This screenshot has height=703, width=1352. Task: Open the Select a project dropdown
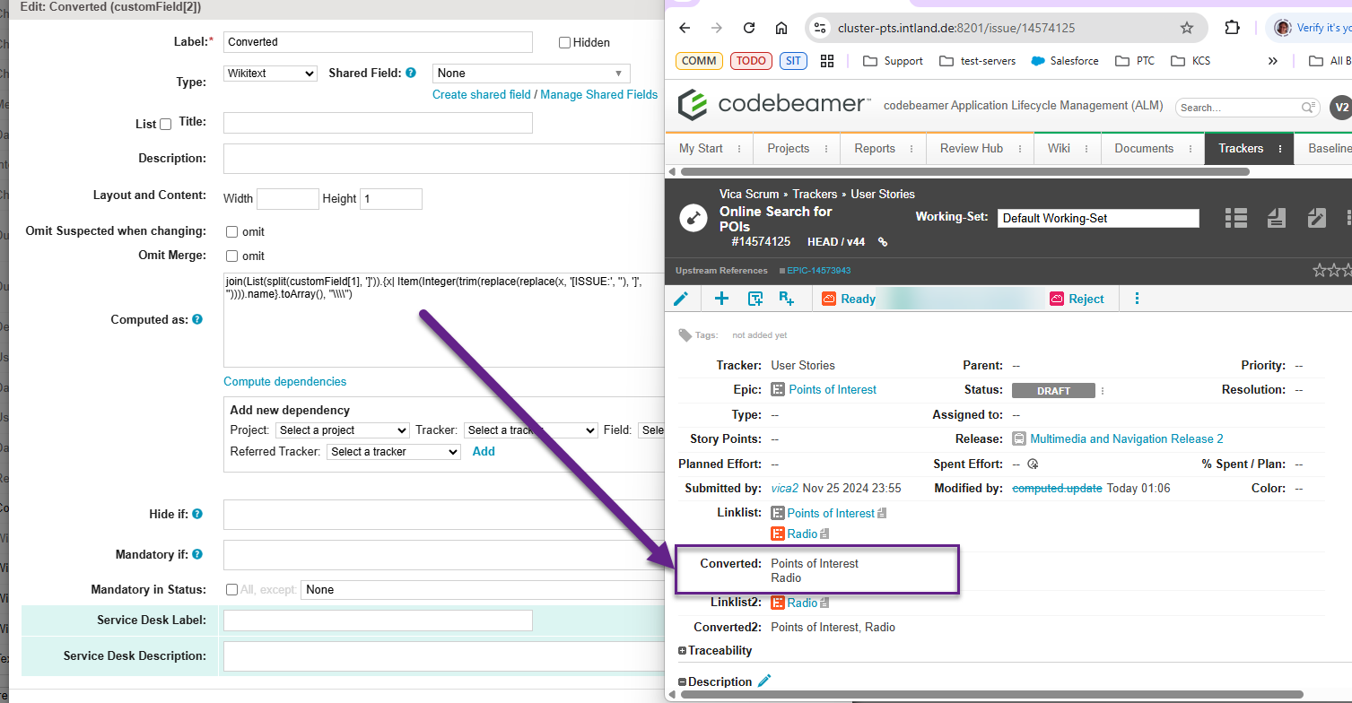pyautogui.click(x=342, y=430)
